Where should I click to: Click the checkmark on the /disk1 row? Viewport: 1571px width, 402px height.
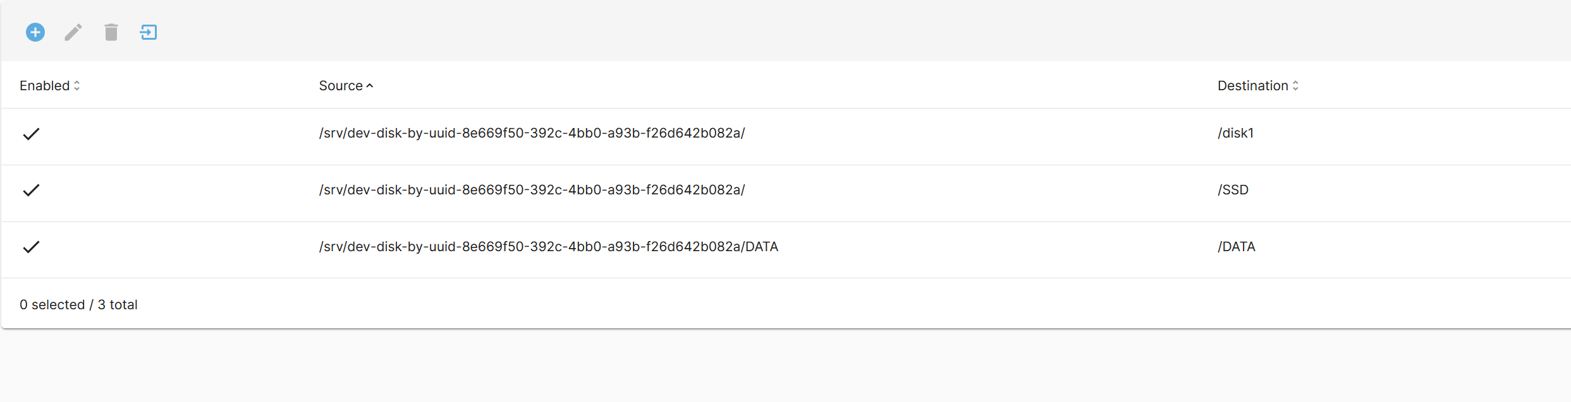[x=31, y=134]
